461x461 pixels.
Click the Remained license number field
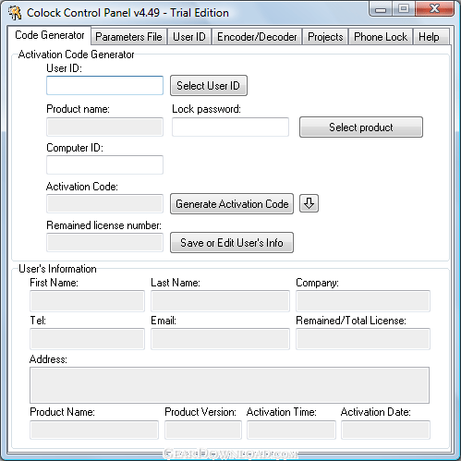click(104, 242)
